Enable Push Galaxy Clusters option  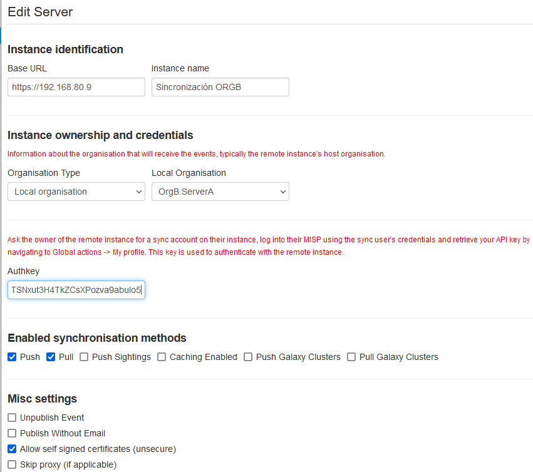(248, 357)
